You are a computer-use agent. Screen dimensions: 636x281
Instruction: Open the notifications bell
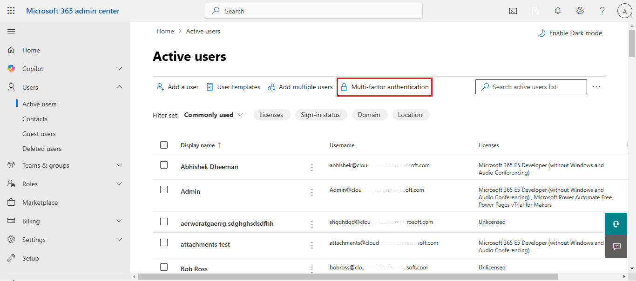pyautogui.click(x=558, y=11)
